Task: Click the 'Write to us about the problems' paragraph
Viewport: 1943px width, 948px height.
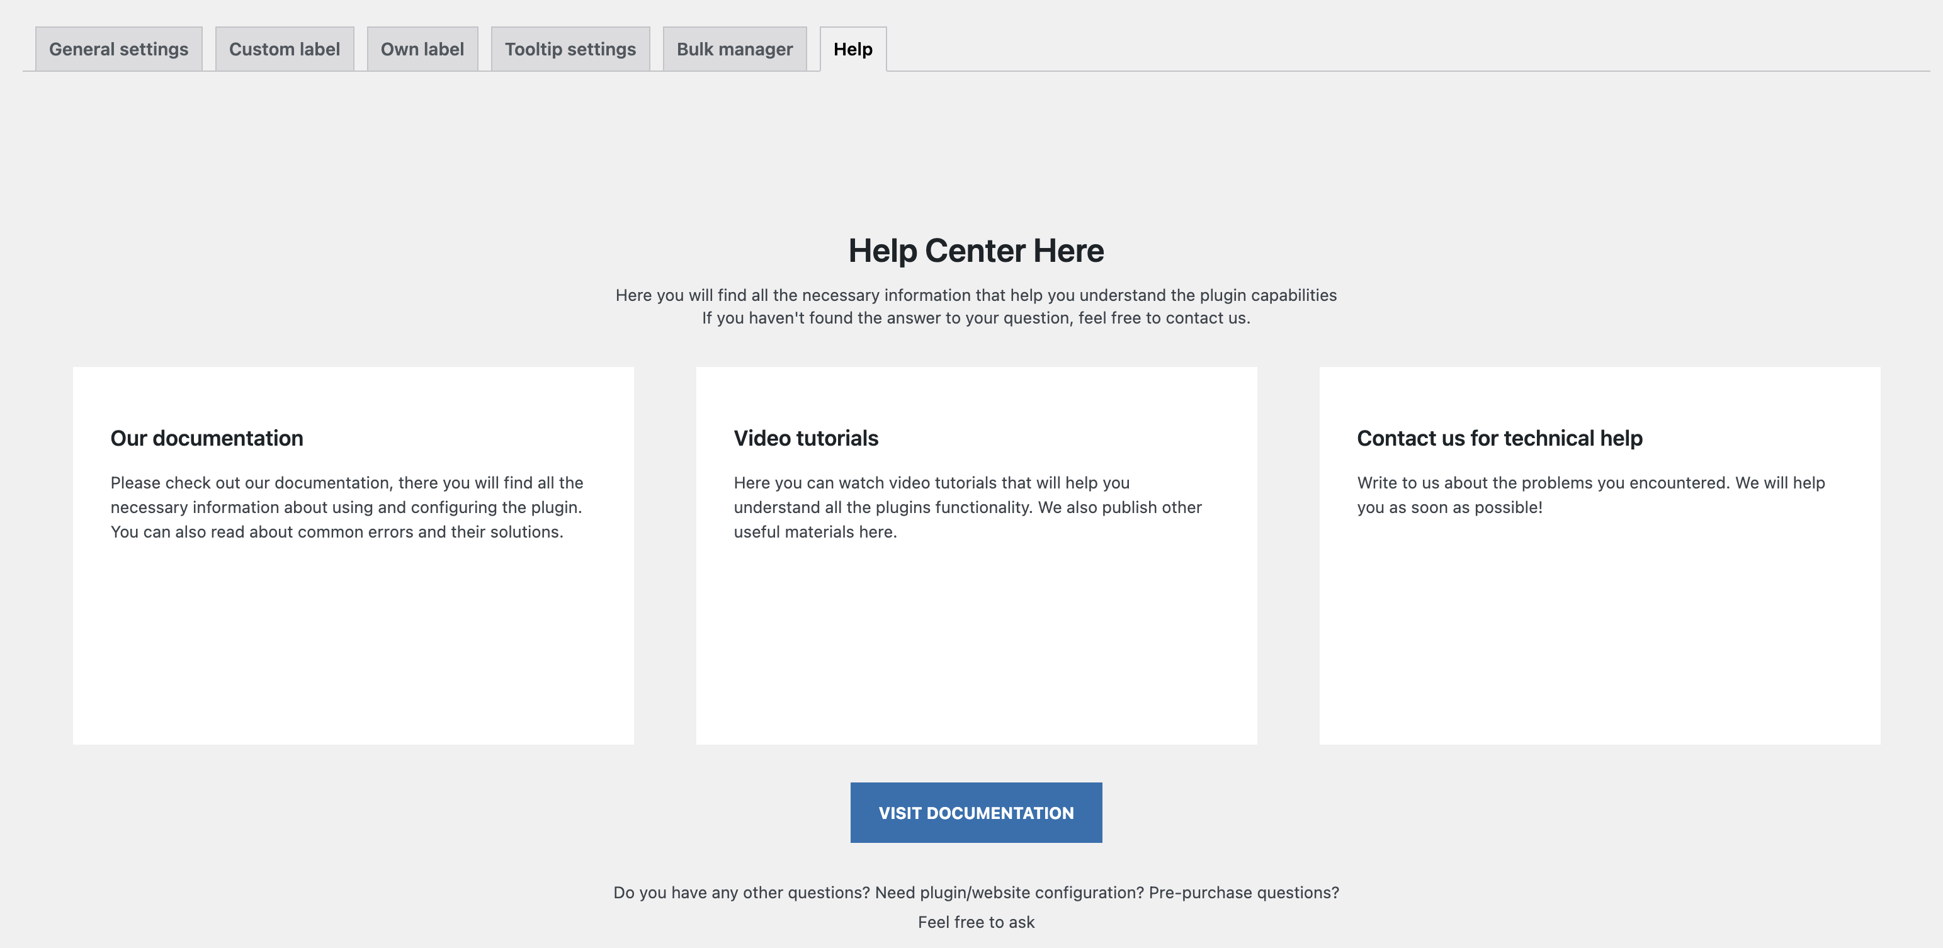Action: [x=1591, y=495]
